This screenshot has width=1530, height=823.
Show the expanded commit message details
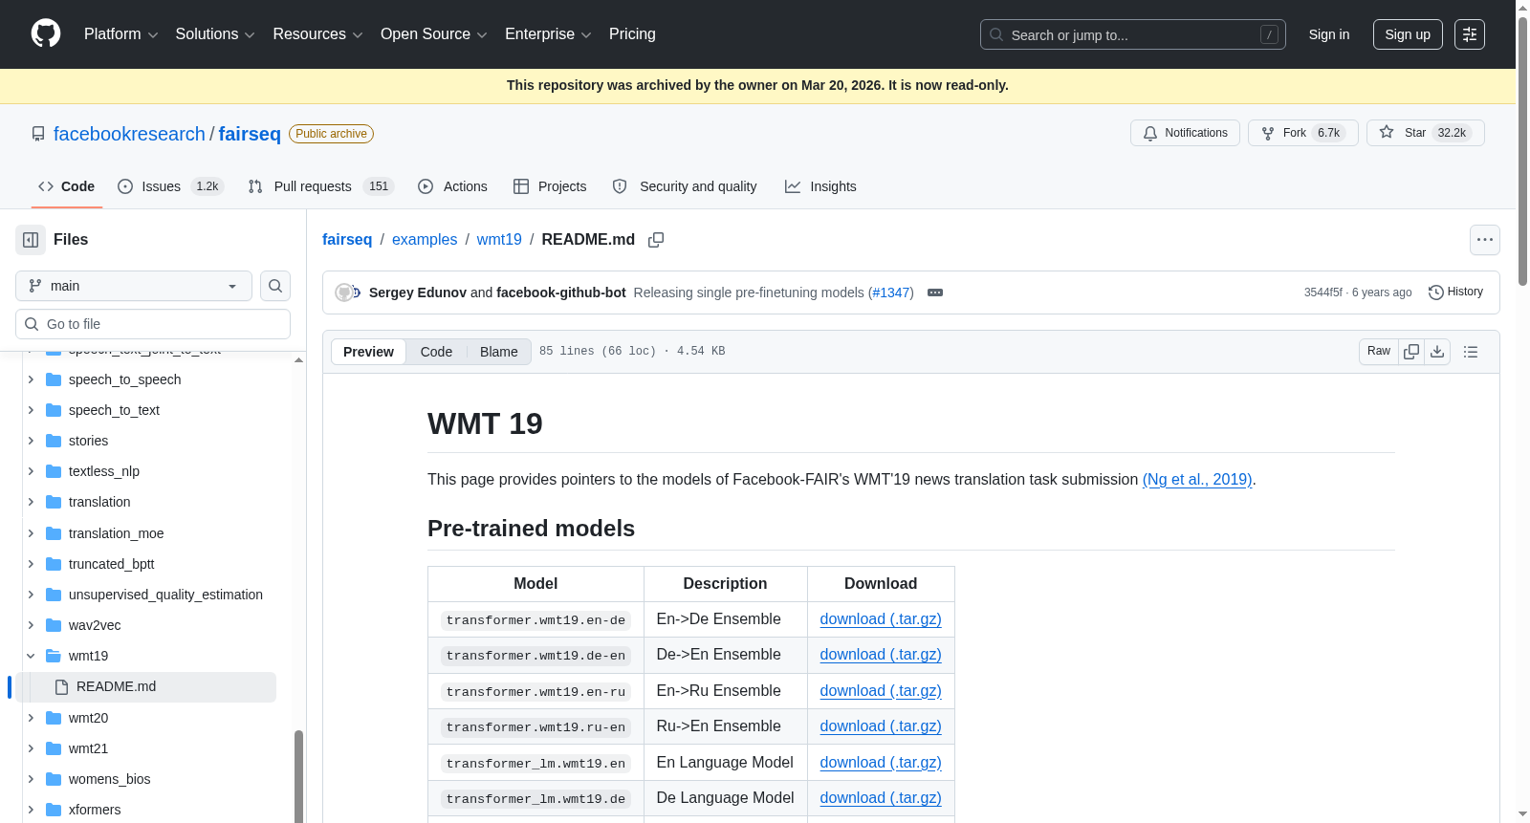[x=935, y=292]
